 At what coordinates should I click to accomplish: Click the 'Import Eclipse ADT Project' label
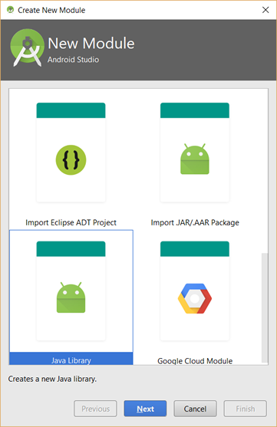click(71, 222)
